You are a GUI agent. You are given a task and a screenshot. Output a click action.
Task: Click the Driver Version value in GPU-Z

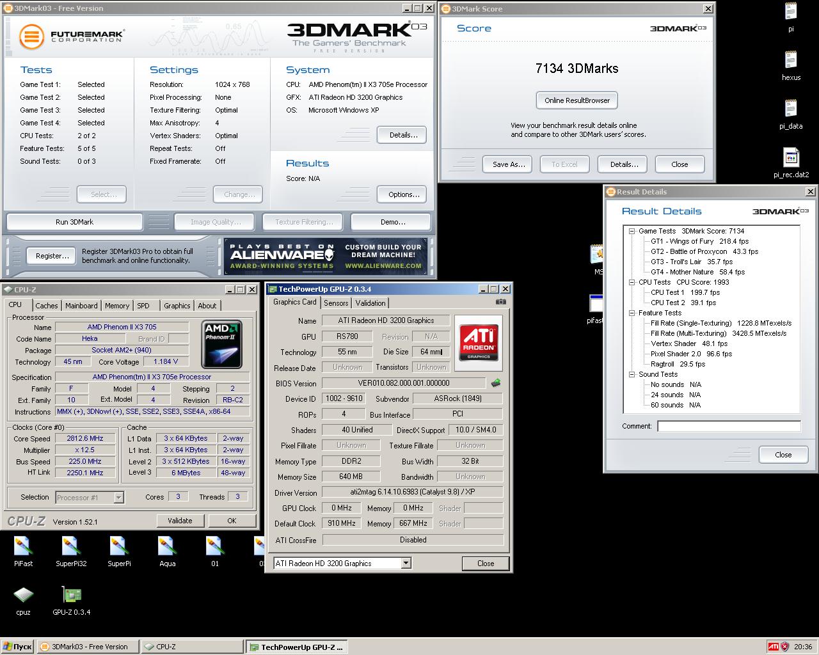pyautogui.click(x=413, y=493)
